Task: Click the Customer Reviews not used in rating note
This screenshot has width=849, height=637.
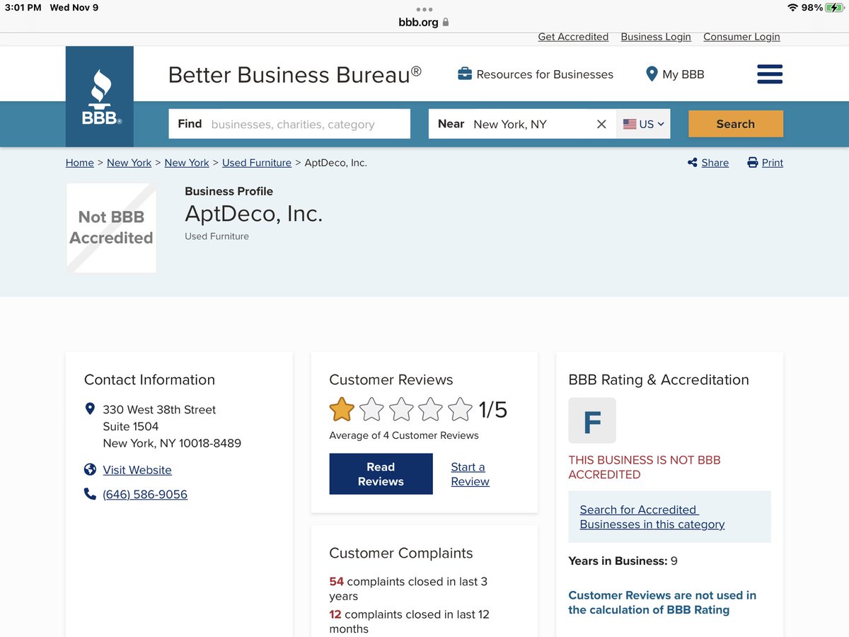Action: (662, 602)
